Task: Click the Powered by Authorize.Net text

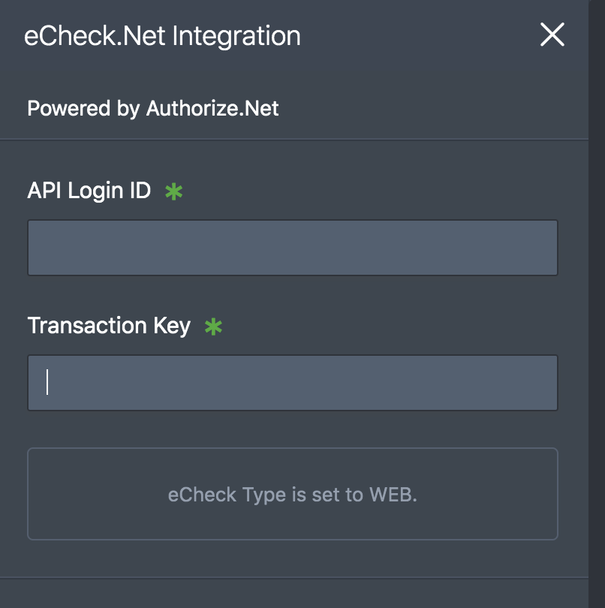Action: [153, 108]
